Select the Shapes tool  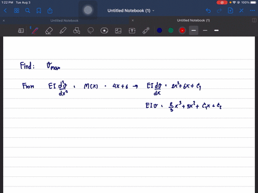click(x=76, y=31)
